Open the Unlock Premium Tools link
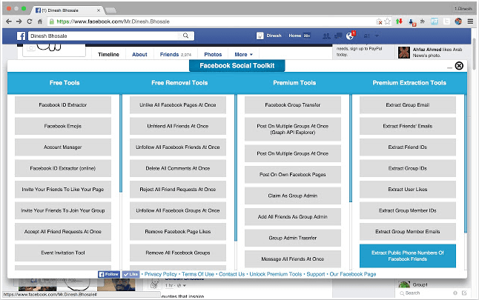 (276, 274)
